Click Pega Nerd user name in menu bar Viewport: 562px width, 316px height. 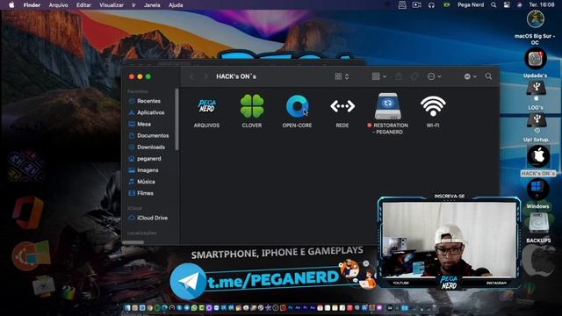(x=471, y=5)
